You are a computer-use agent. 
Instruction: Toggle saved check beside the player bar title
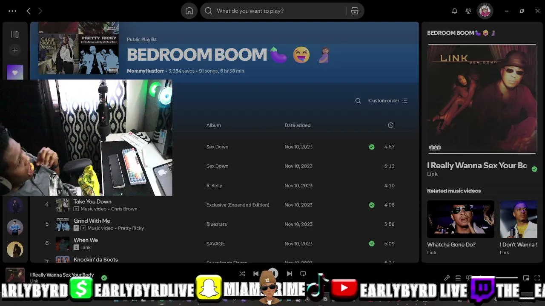click(104, 278)
